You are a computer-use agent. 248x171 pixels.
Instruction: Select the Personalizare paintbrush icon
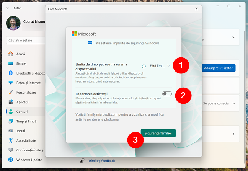point(11,92)
